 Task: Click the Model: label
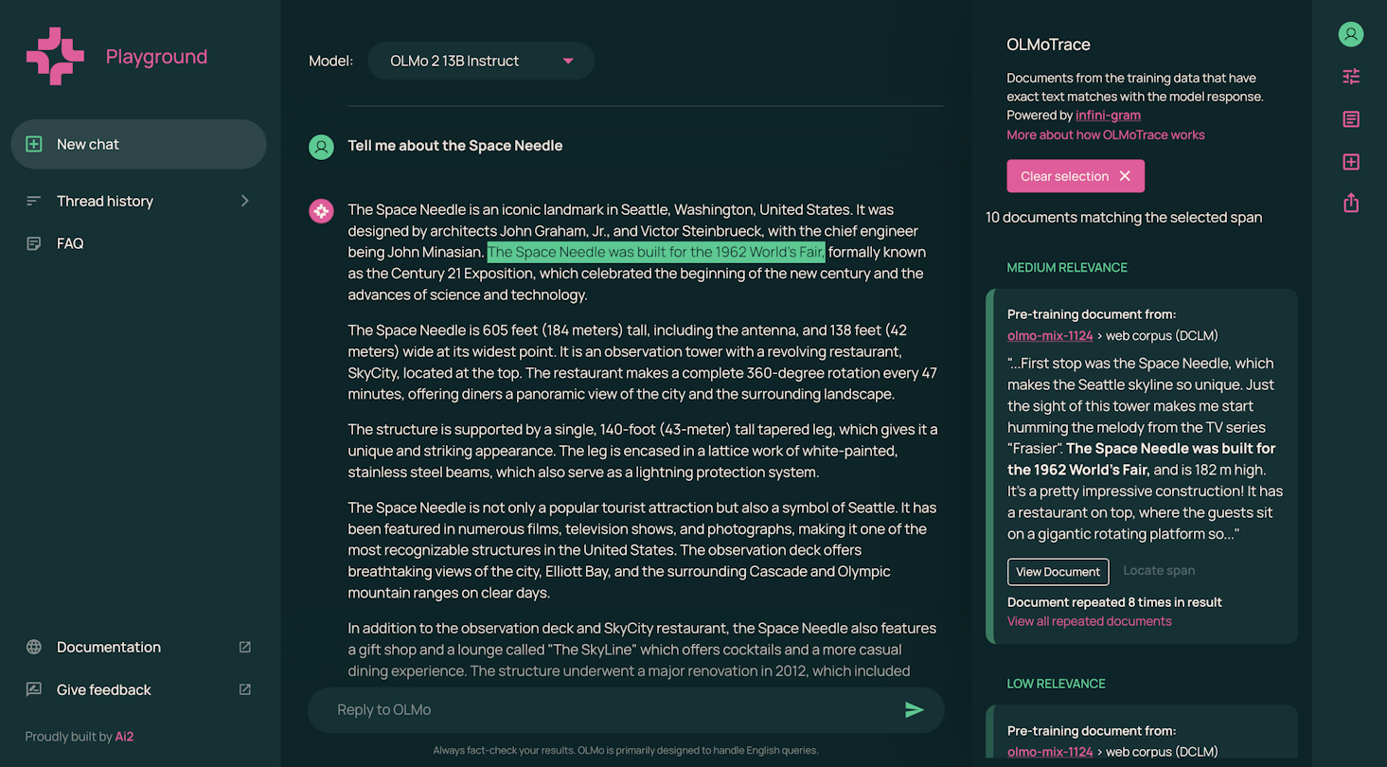tap(330, 61)
